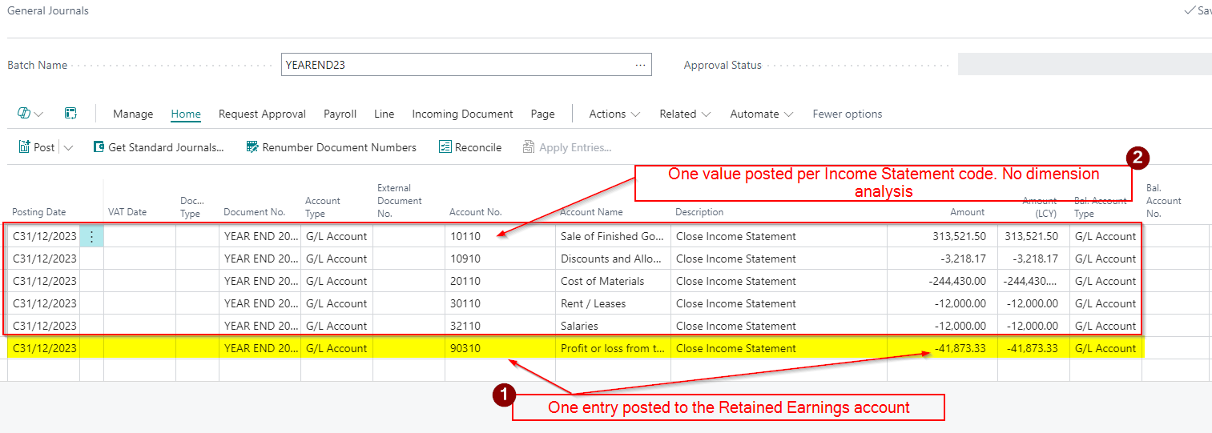Click the Reconcile icon
This screenshot has height=433, width=1212.
pyautogui.click(x=445, y=147)
